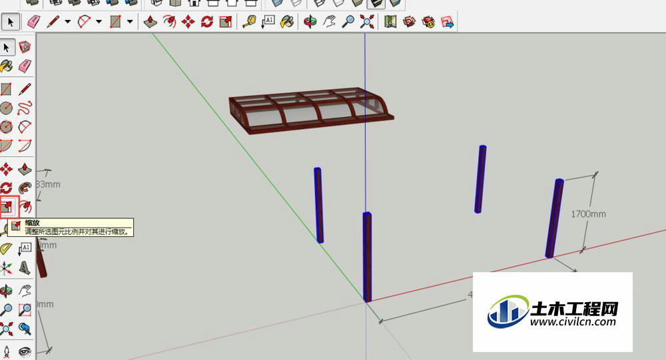This screenshot has width=666, height=360.
Task: Activate Push/Pull in the left palette
Action: [25, 169]
